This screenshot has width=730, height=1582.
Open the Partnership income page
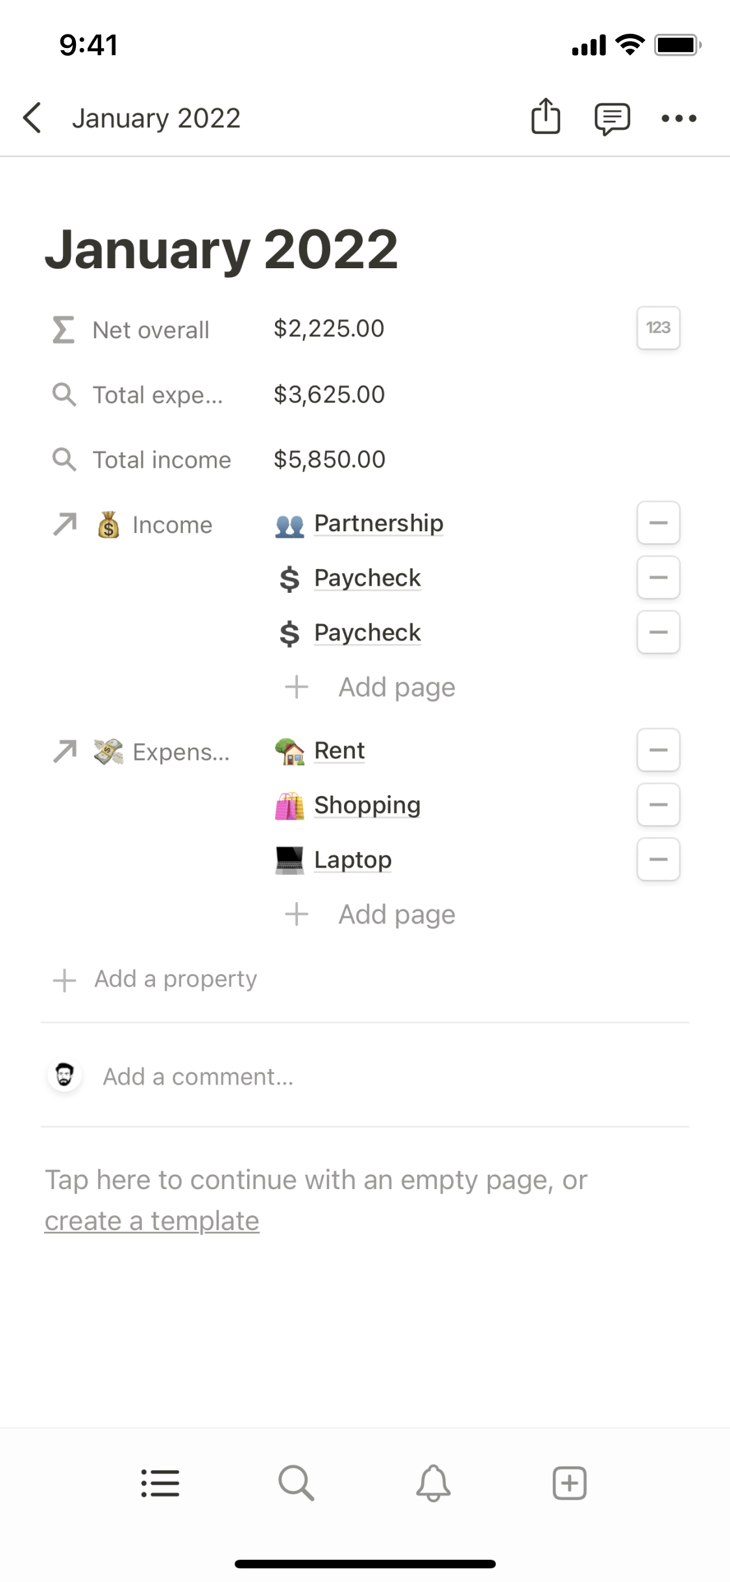point(378,523)
